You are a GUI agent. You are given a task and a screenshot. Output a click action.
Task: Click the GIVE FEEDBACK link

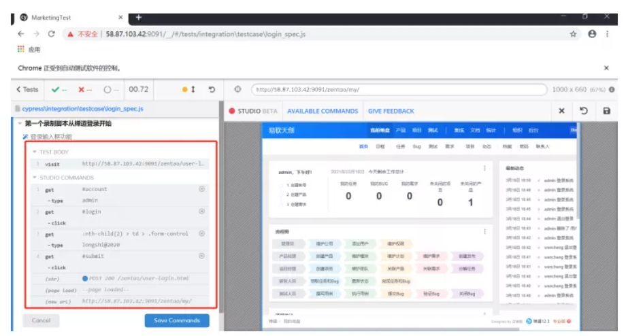pos(391,111)
